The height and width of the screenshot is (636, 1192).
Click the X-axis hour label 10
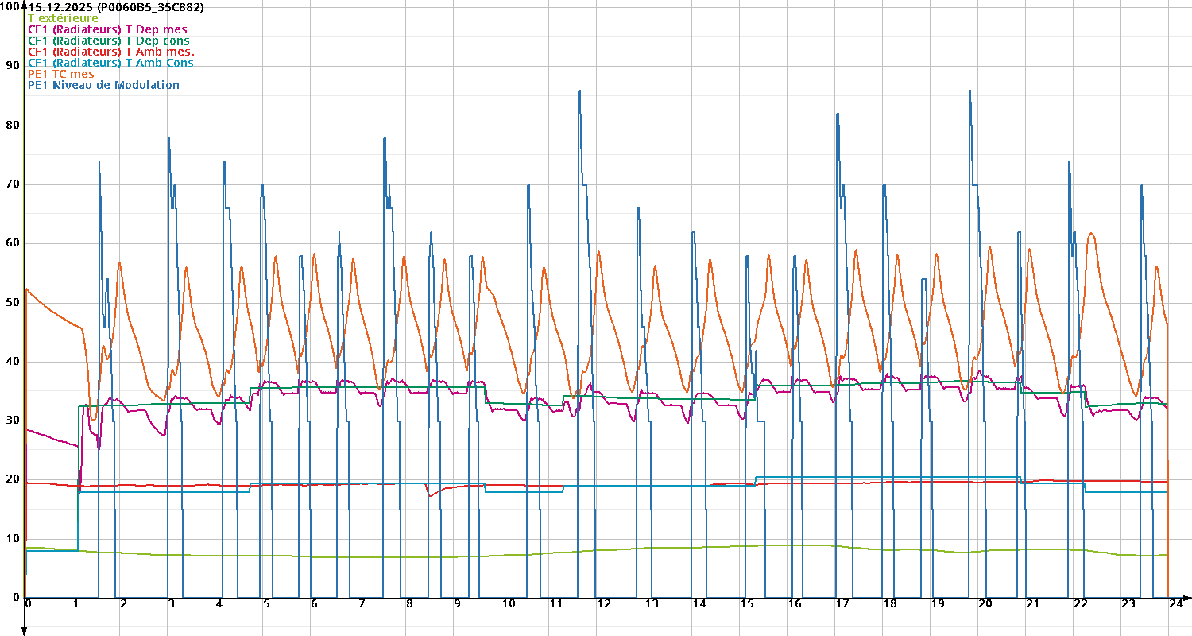[508, 604]
